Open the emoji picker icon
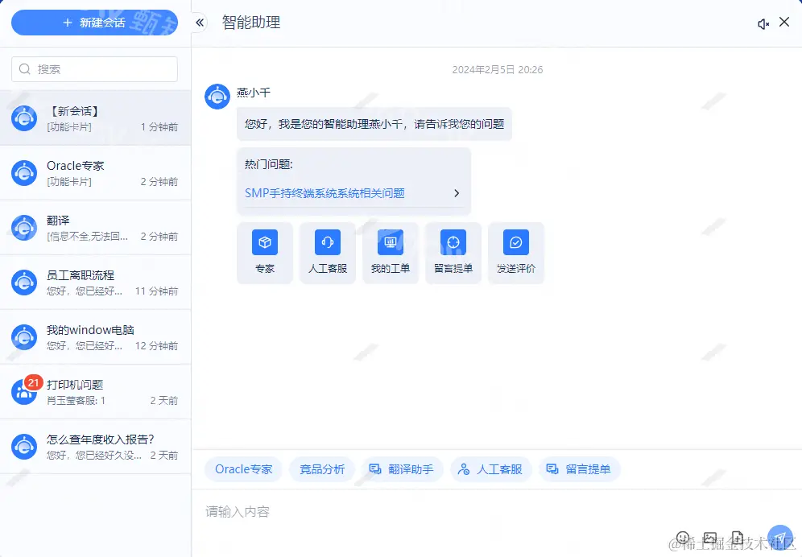 pos(683,537)
